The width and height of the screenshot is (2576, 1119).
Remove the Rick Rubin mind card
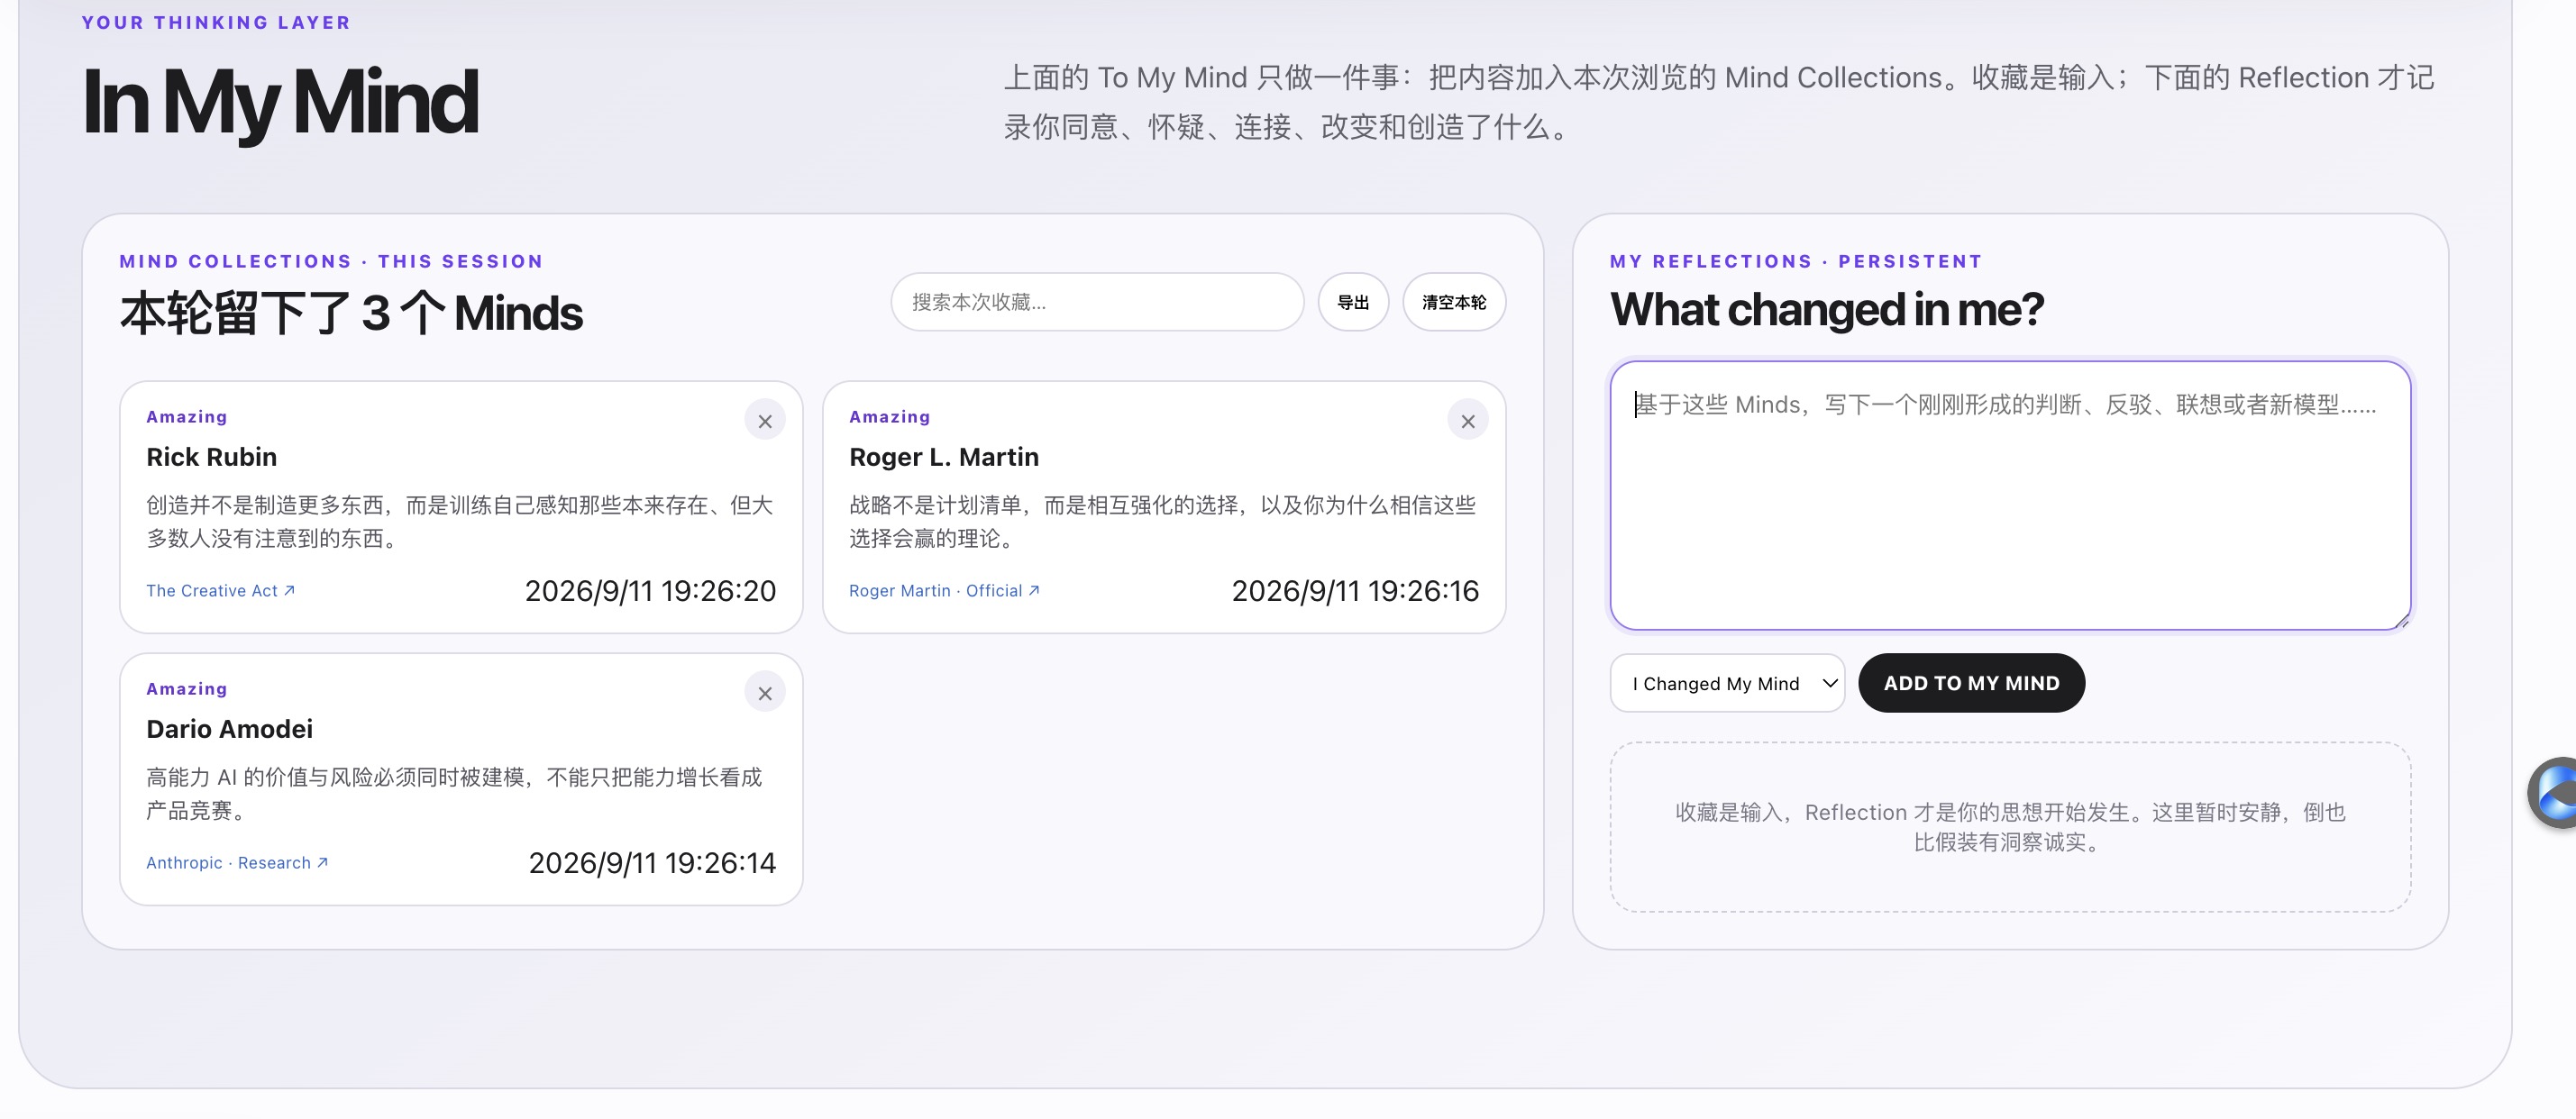(x=765, y=421)
